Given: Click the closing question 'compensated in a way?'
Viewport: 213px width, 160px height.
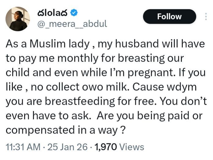Looking at the screenshot, I should click(x=66, y=131).
